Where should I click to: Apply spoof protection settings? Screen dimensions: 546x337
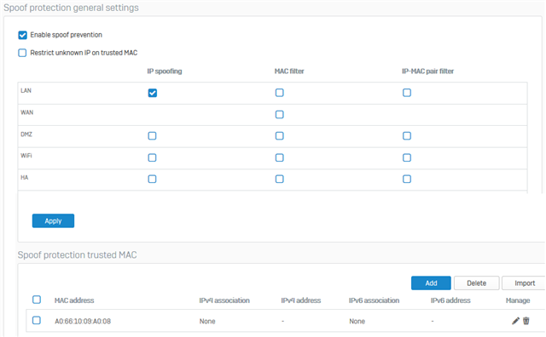pos(53,221)
